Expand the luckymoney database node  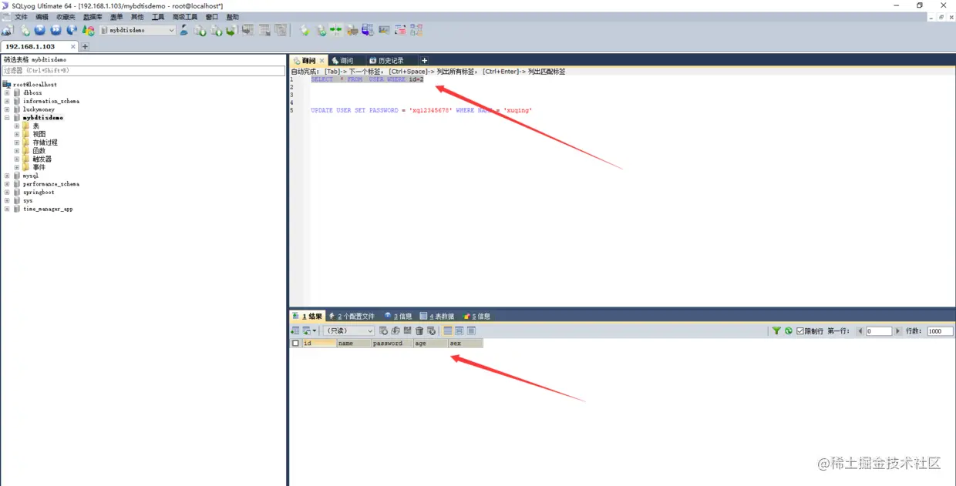7,109
